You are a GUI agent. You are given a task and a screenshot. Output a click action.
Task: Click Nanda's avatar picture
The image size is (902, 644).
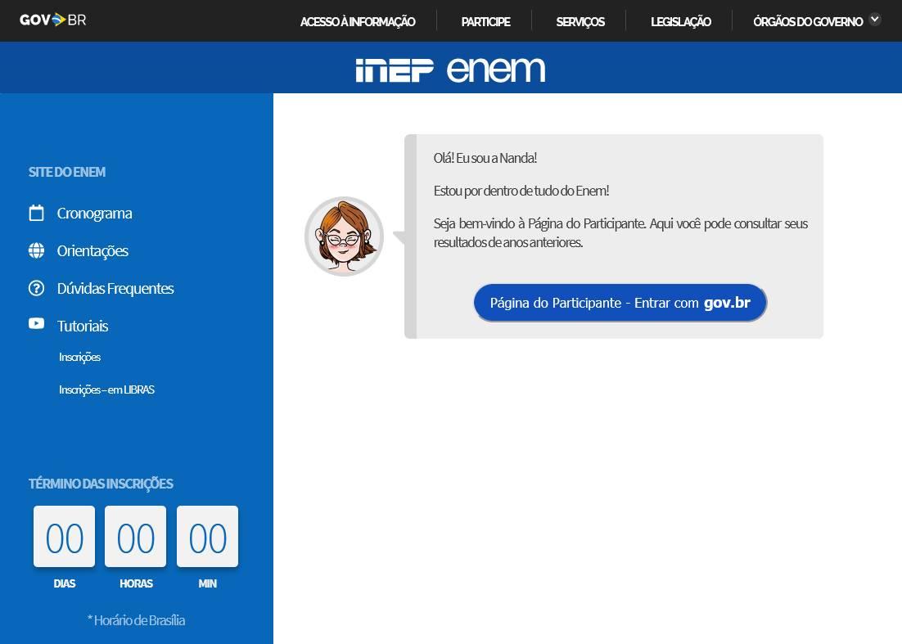click(x=344, y=236)
